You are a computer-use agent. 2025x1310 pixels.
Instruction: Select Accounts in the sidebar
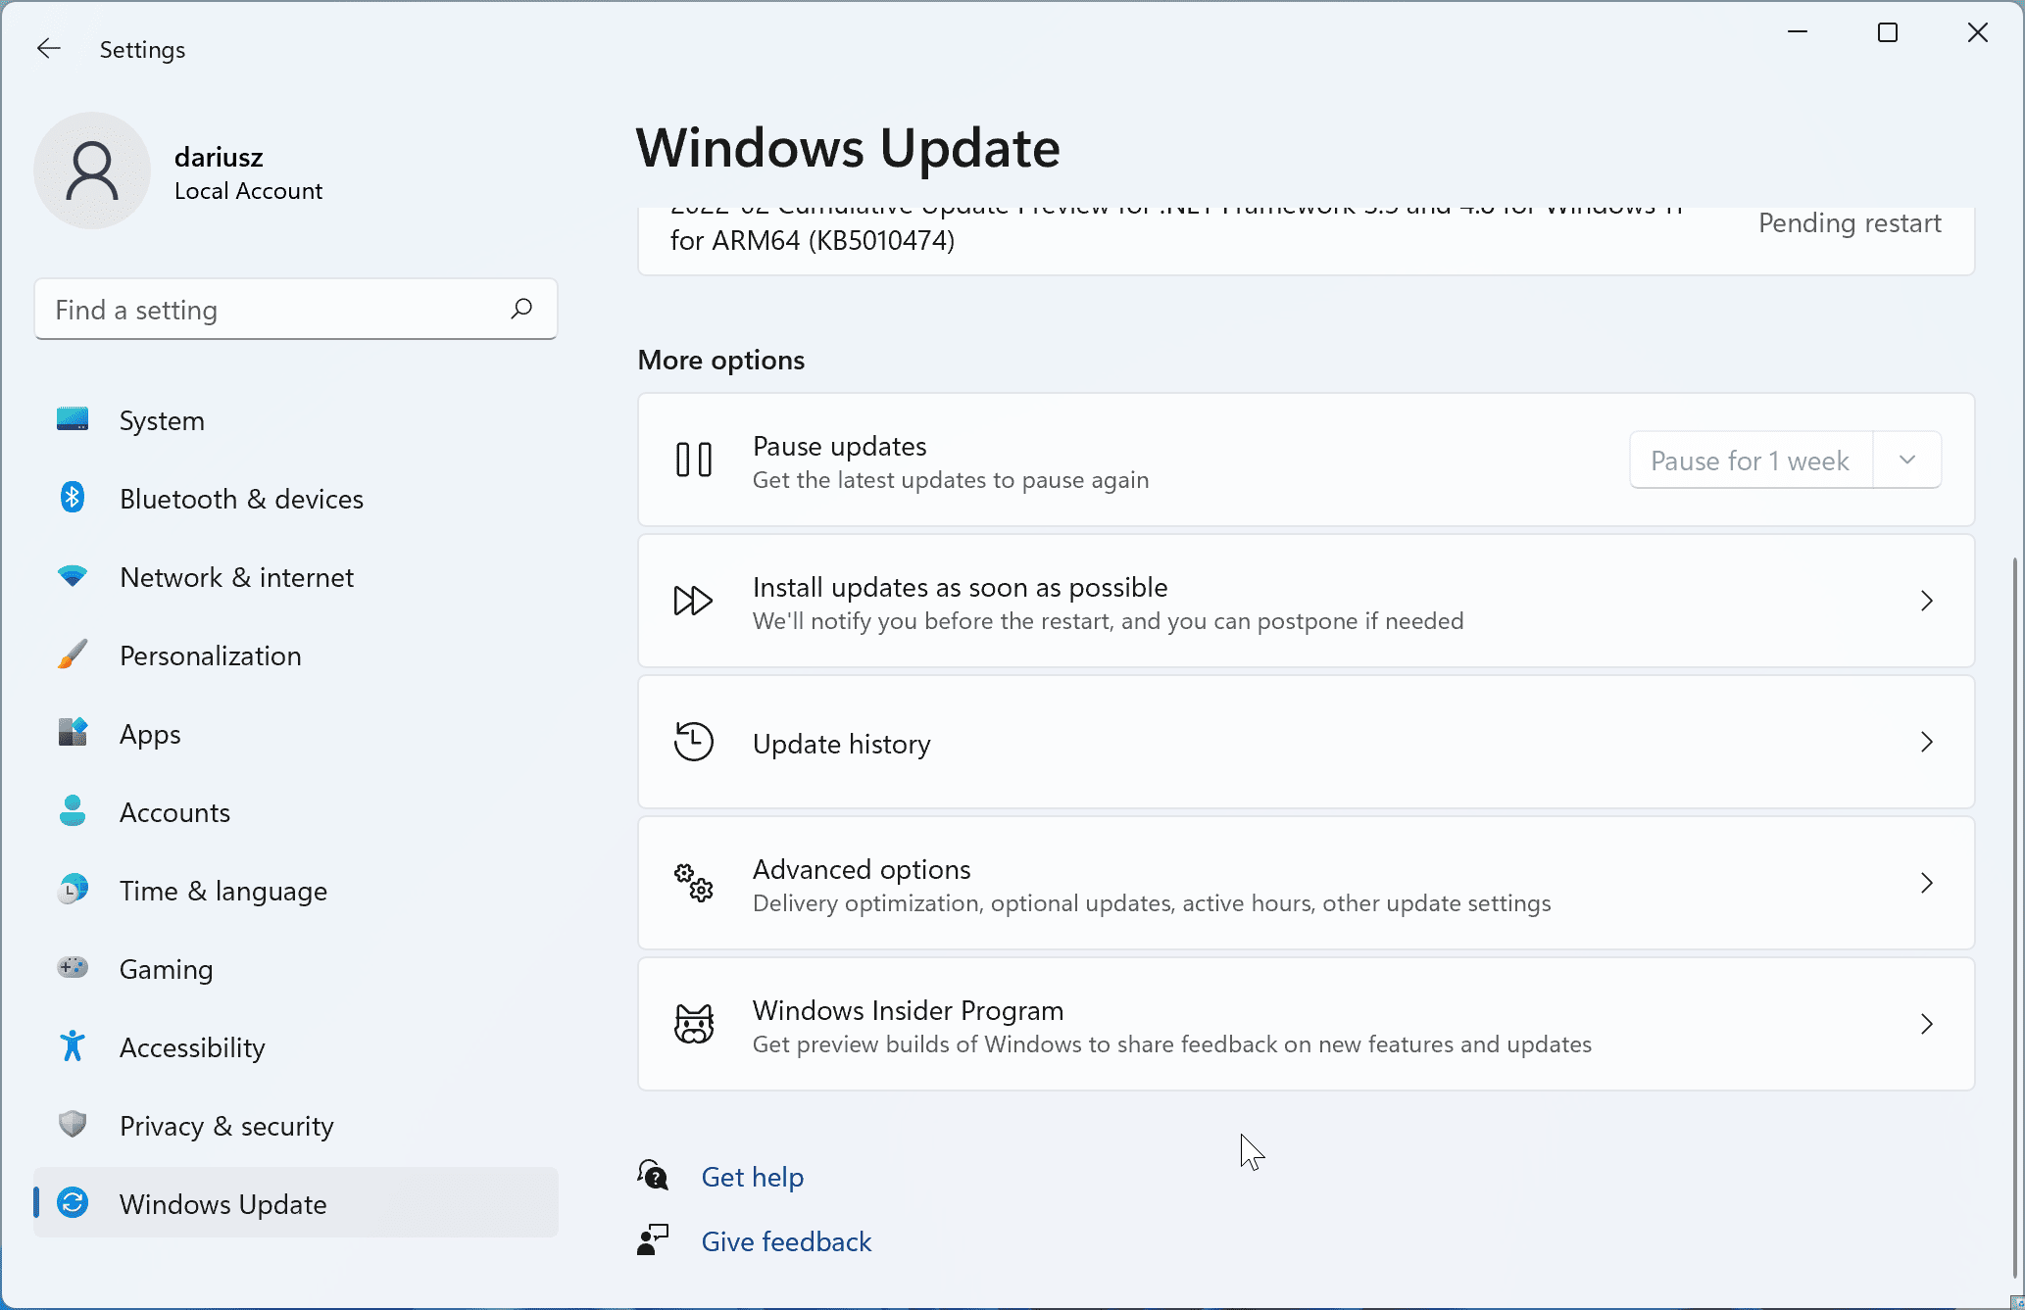pyautogui.click(x=296, y=811)
